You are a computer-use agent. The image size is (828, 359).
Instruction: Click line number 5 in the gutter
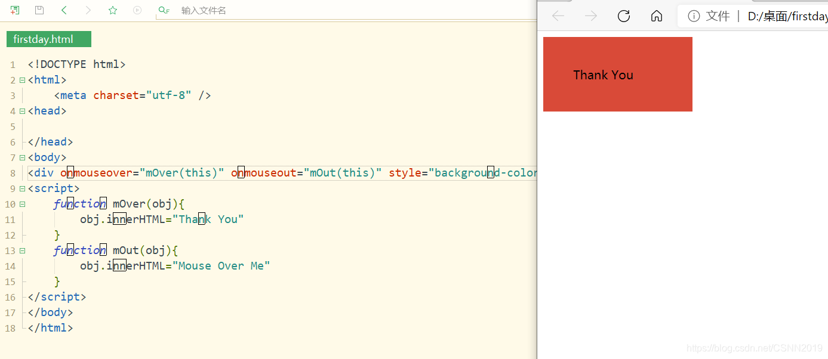[13, 126]
